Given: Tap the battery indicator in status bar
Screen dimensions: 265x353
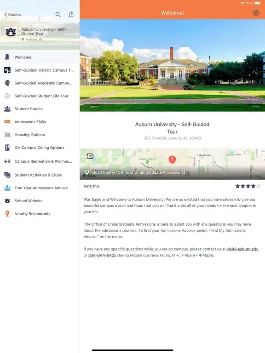Looking at the screenshot, I should [258, 3].
